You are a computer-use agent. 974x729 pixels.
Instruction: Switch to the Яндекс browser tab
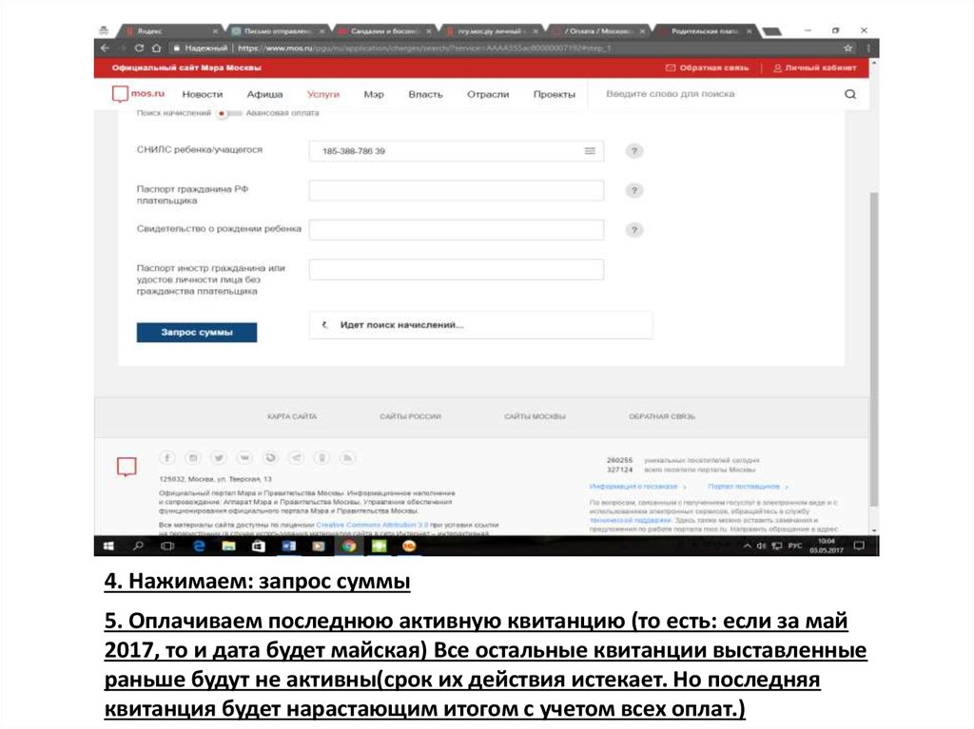point(170,30)
